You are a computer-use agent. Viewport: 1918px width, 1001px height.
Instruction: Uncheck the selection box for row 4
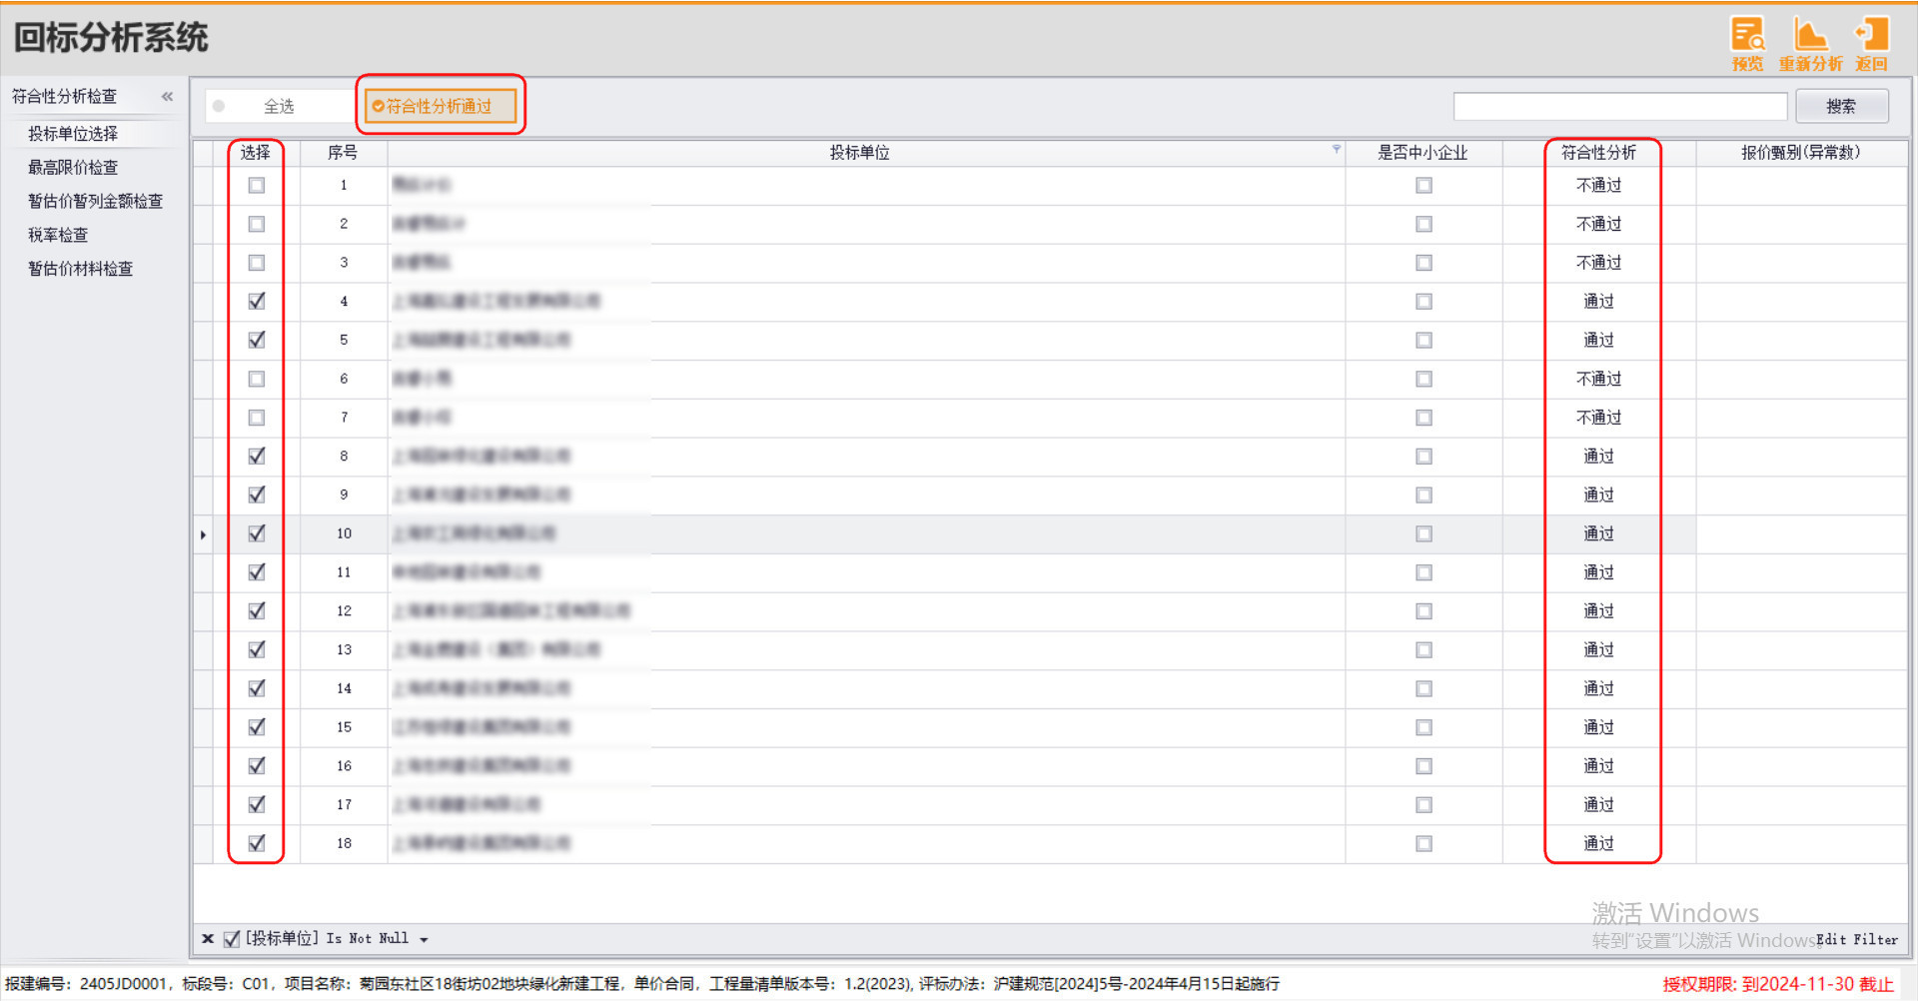tap(257, 302)
